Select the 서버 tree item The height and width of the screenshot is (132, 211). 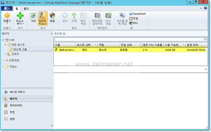coord(10,40)
